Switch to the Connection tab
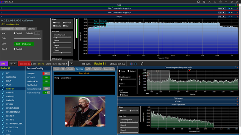 [7, 29]
